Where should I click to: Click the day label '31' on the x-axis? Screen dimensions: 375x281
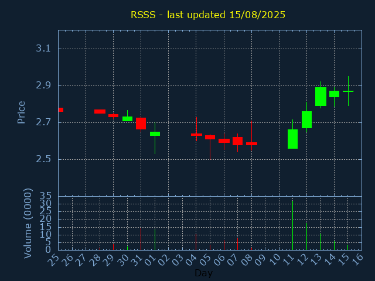pyautogui.click(x=137, y=260)
